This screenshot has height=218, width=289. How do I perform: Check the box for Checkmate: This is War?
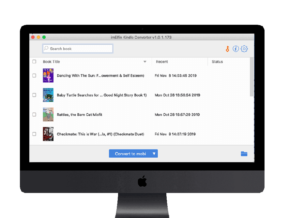tap(34, 134)
